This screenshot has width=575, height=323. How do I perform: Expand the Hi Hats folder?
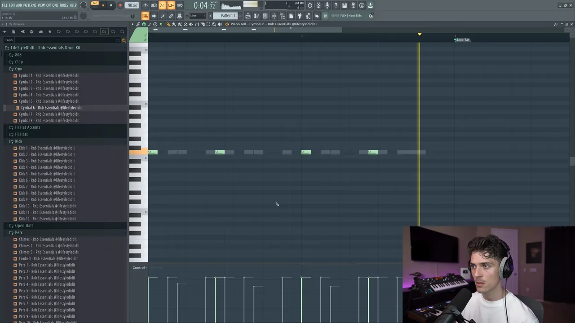tap(21, 134)
